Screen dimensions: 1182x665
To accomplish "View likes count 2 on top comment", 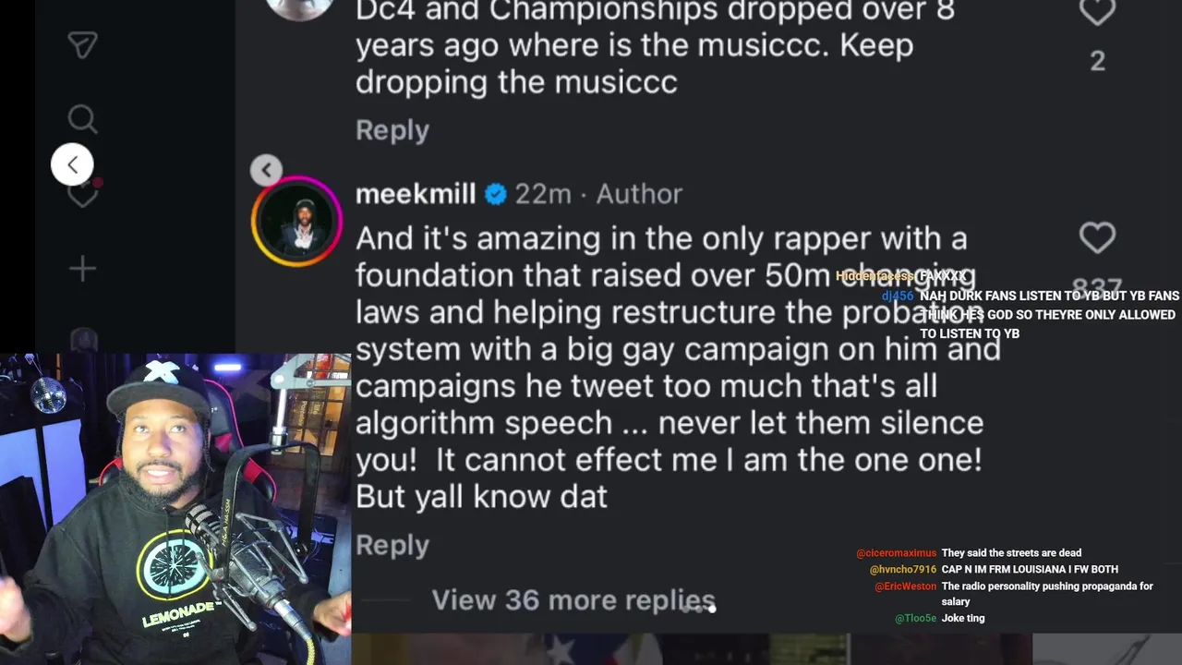I will (1097, 61).
